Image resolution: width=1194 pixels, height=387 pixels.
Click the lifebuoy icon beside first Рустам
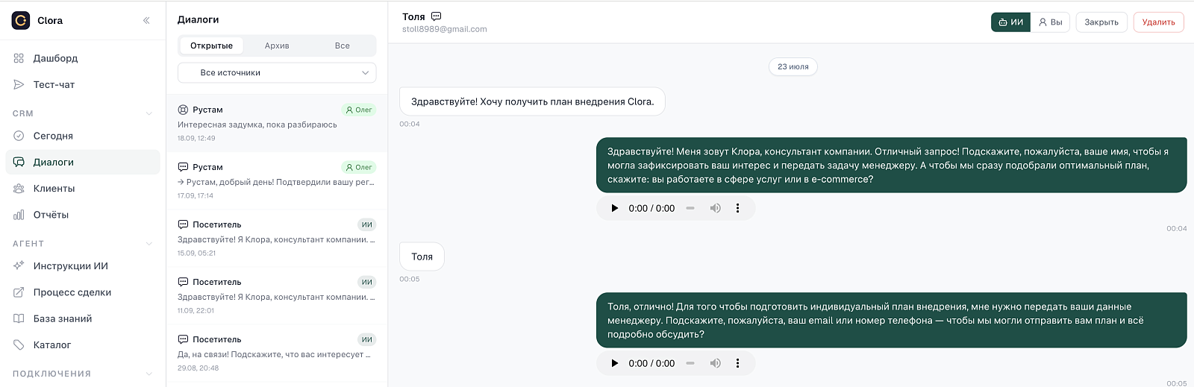[183, 110]
